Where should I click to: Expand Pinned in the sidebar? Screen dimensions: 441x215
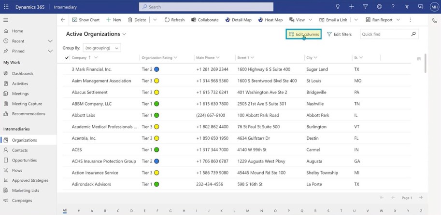pyautogui.click(x=50, y=51)
